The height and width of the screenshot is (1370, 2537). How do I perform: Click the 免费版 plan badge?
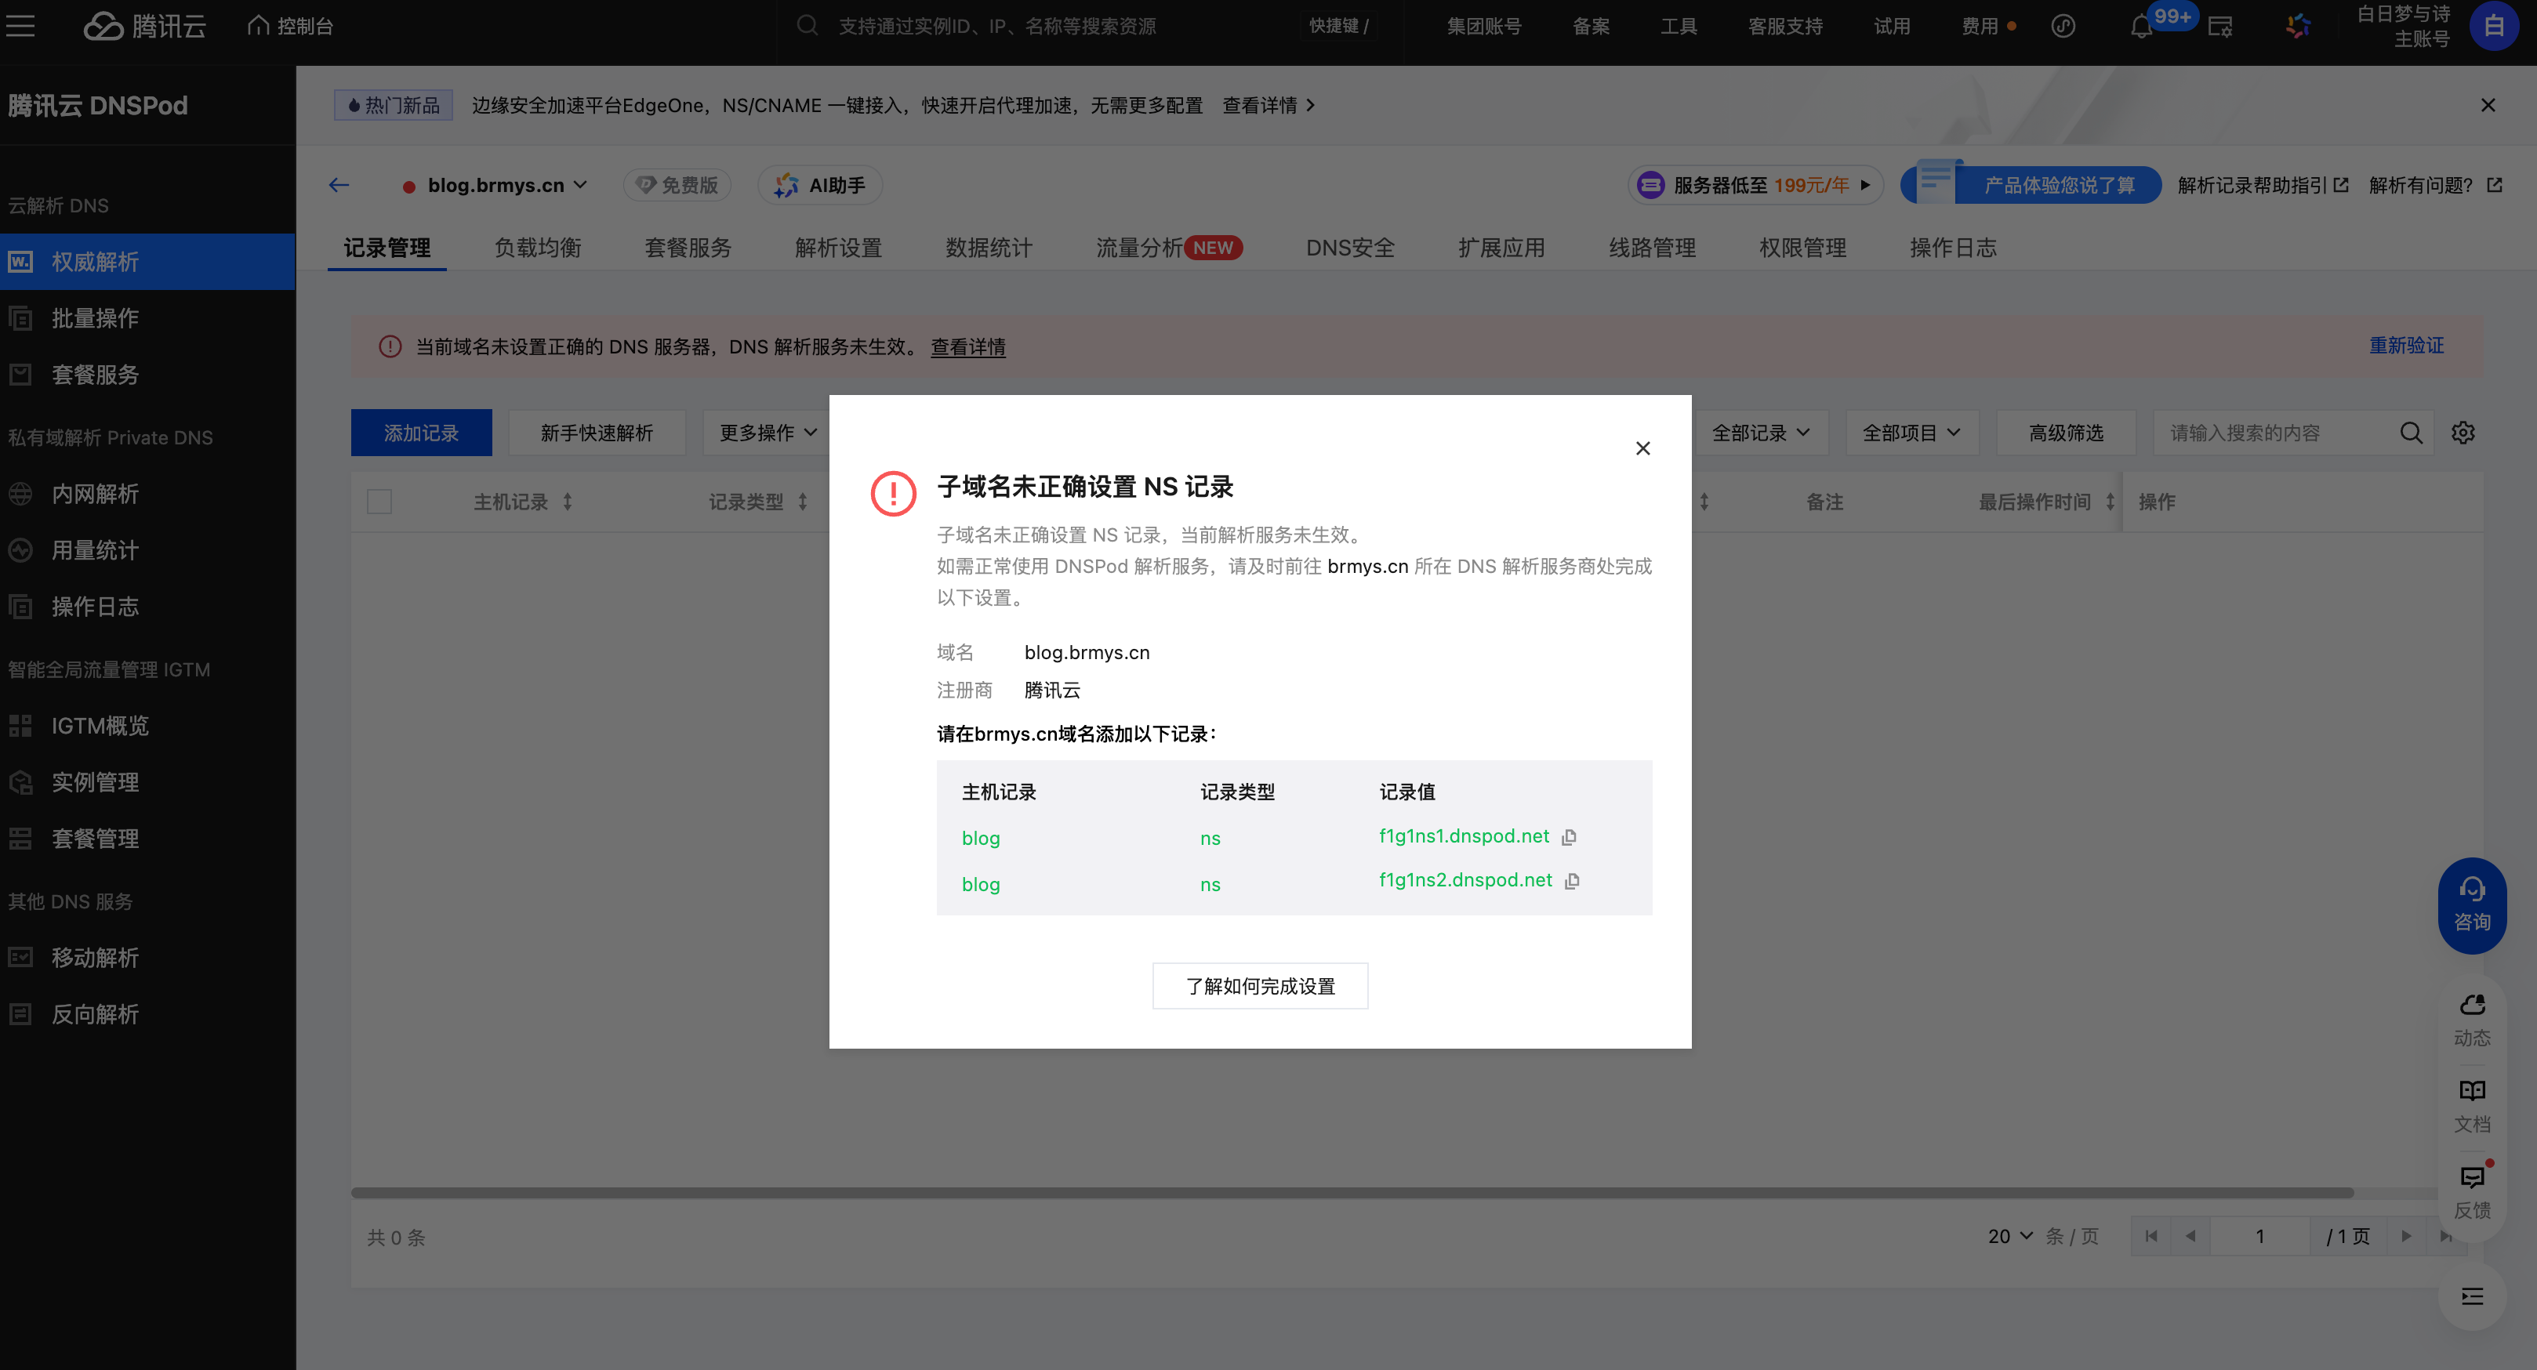point(677,185)
